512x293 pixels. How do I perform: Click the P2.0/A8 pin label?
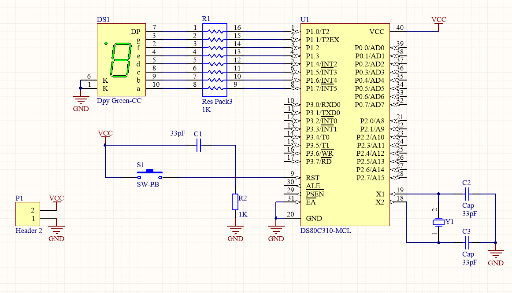point(372,121)
